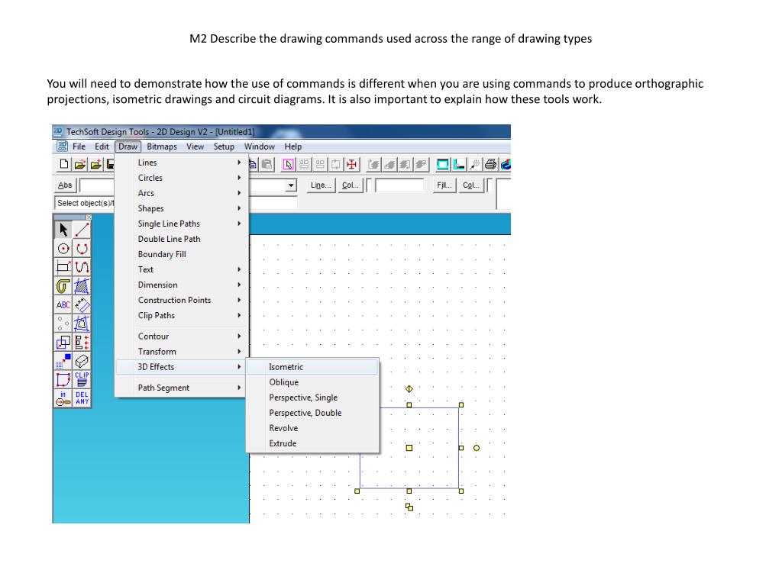Open the Edit menu
Image resolution: width=782 pixels, height=586 pixels.
coord(102,146)
